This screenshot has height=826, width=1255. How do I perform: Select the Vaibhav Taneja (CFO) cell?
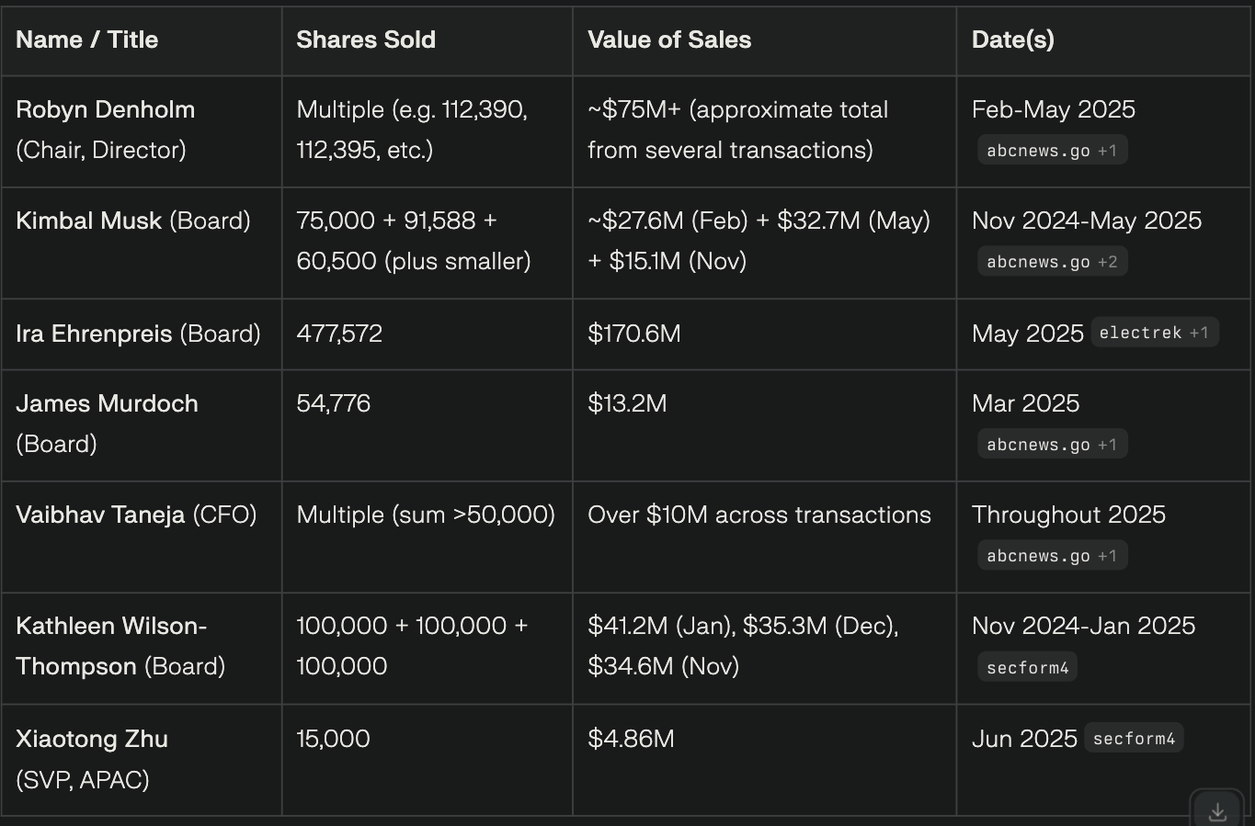click(136, 515)
